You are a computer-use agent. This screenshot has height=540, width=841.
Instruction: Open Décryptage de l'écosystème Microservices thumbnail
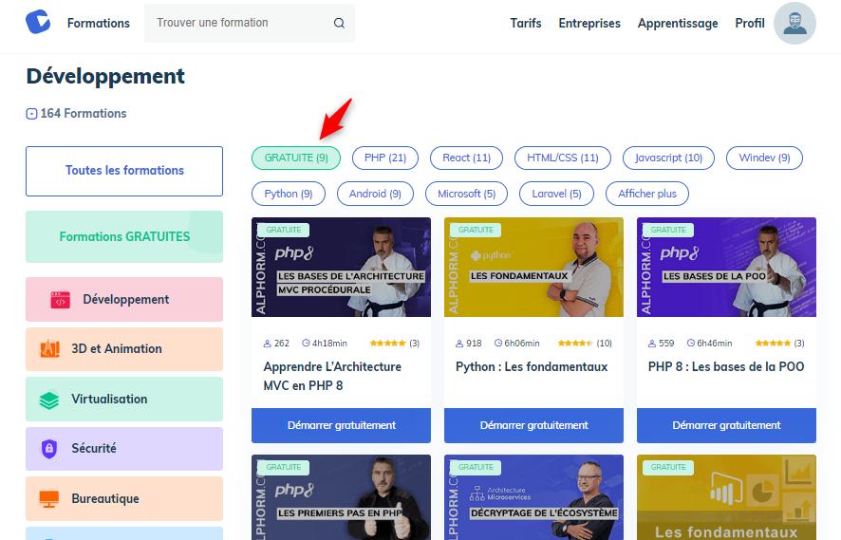coord(533,497)
